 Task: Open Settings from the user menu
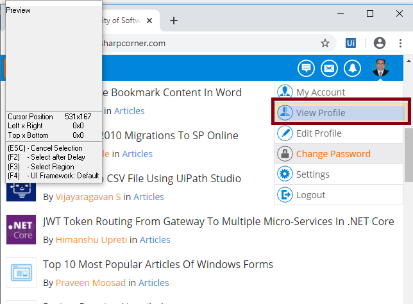pos(312,174)
